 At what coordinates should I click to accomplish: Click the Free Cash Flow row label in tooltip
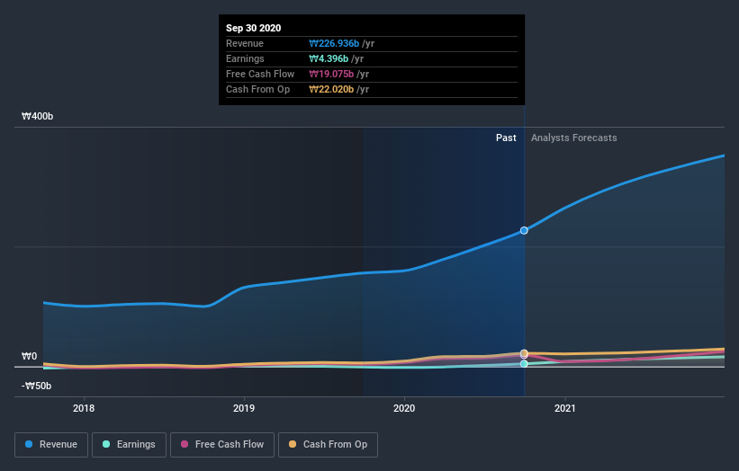click(260, 74)
